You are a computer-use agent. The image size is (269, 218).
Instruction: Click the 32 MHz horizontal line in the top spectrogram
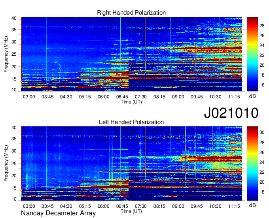click(131, 37)
